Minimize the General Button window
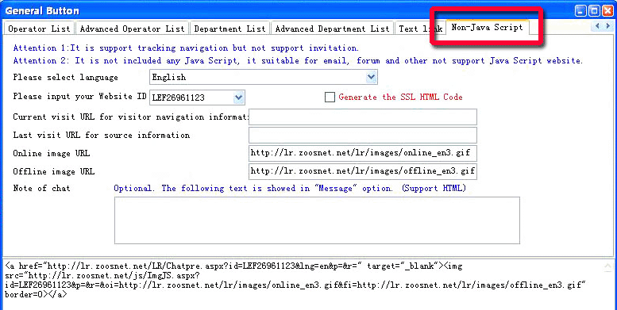Image resolution: width=617 pixels, height=310 pixels. click(580, 10)
